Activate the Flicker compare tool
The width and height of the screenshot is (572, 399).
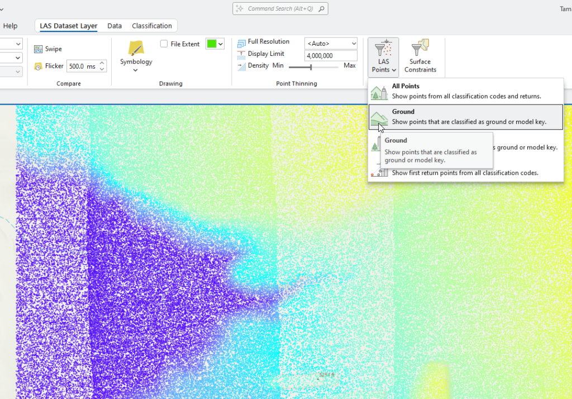pos(49,65)
